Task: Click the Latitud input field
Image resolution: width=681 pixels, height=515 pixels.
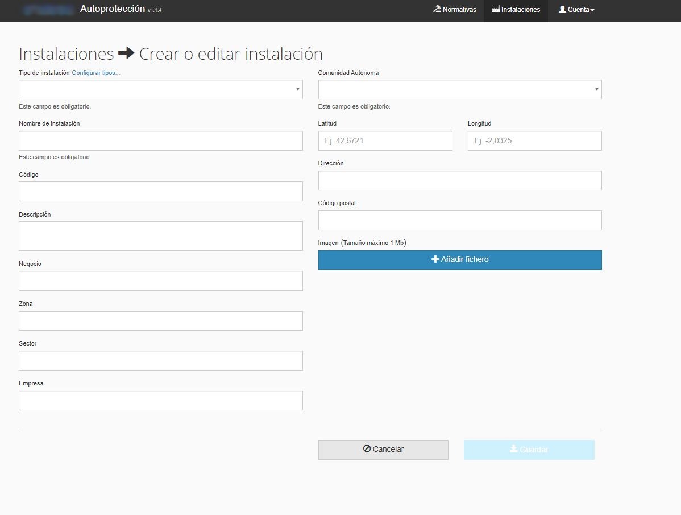Action: tap(385, 141)
